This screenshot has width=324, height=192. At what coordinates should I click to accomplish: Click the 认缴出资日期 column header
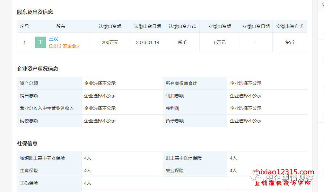tap(147, 26)
